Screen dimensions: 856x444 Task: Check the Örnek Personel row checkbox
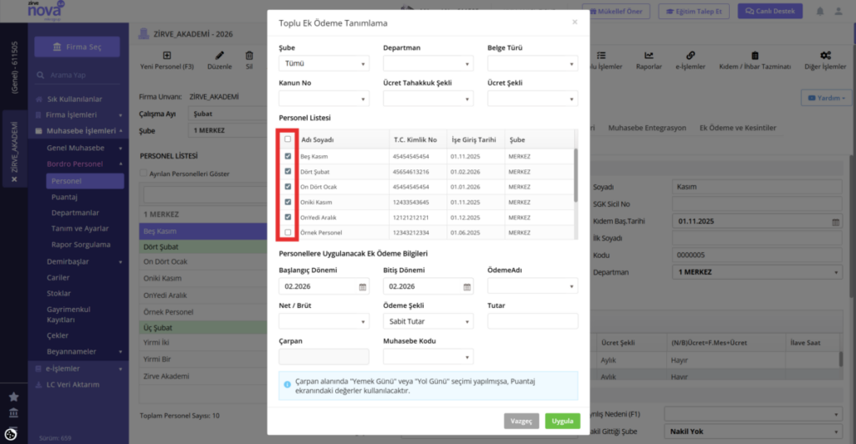(x=288, y=233)
